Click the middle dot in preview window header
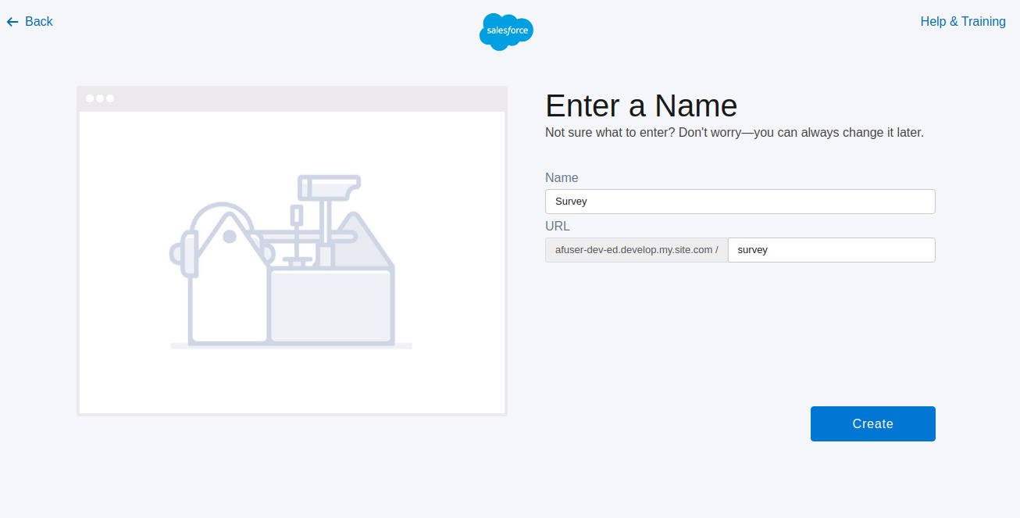1020x518 pixels. (x=100, y=98)
